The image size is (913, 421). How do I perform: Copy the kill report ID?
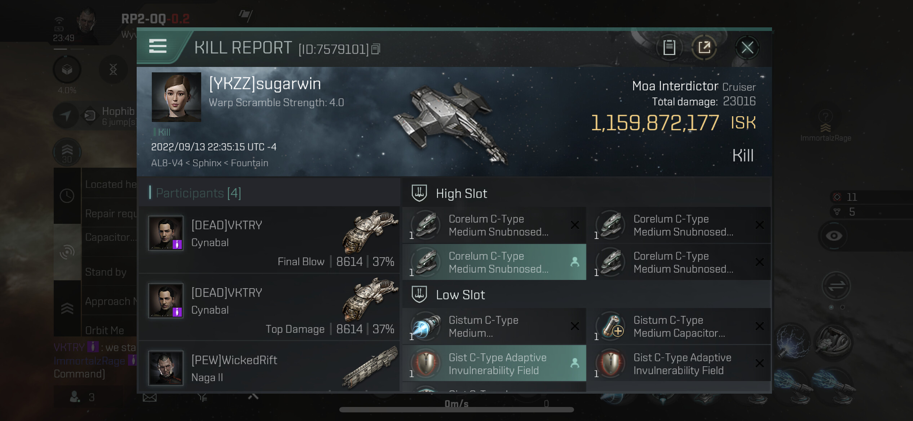click(x=376, y=49)
